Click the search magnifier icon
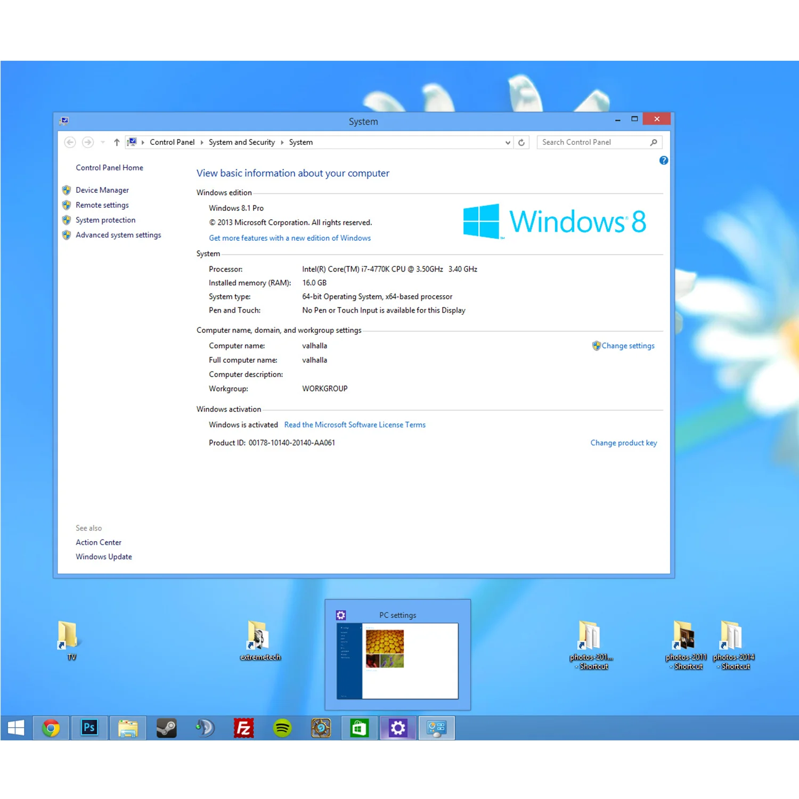Viewport: 799px width, 799px height. coord(654,142)
